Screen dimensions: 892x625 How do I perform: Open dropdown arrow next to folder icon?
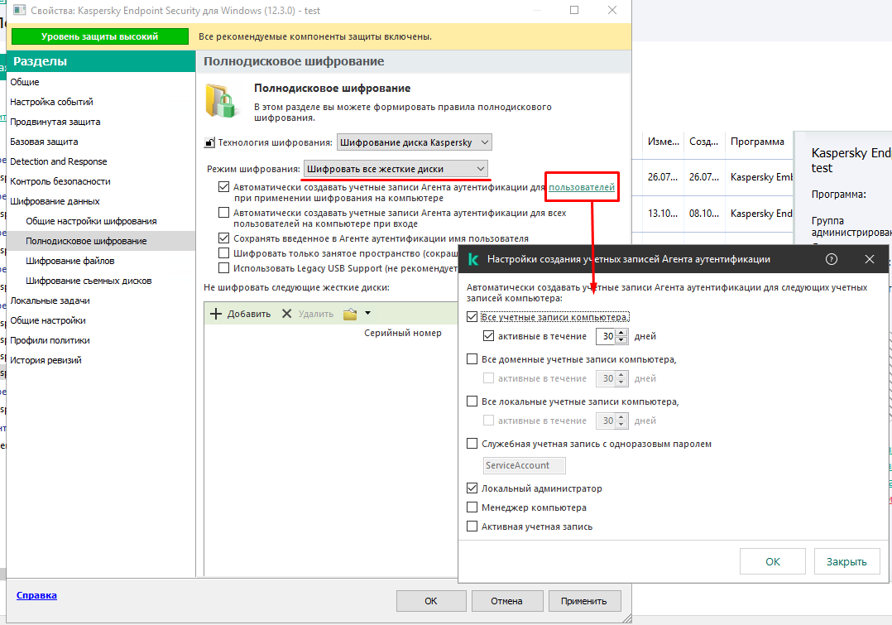(367, 313)
